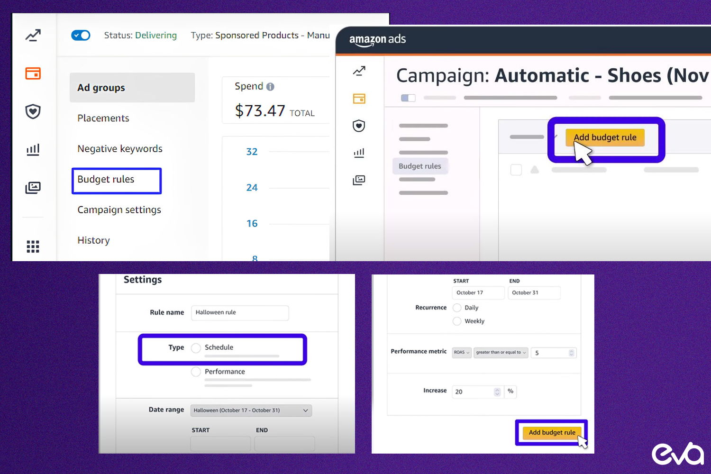Click the $73.47 total spend value
This screenshot has width=711, height=474.
click(x=260, y=111)
